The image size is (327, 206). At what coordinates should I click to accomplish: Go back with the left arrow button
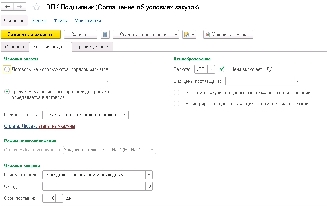coord(7,7)
